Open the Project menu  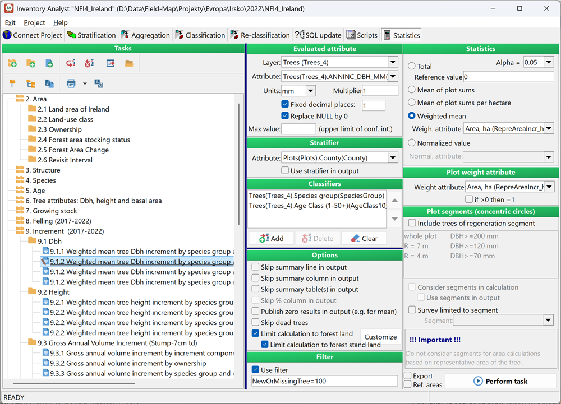(34, 23)
